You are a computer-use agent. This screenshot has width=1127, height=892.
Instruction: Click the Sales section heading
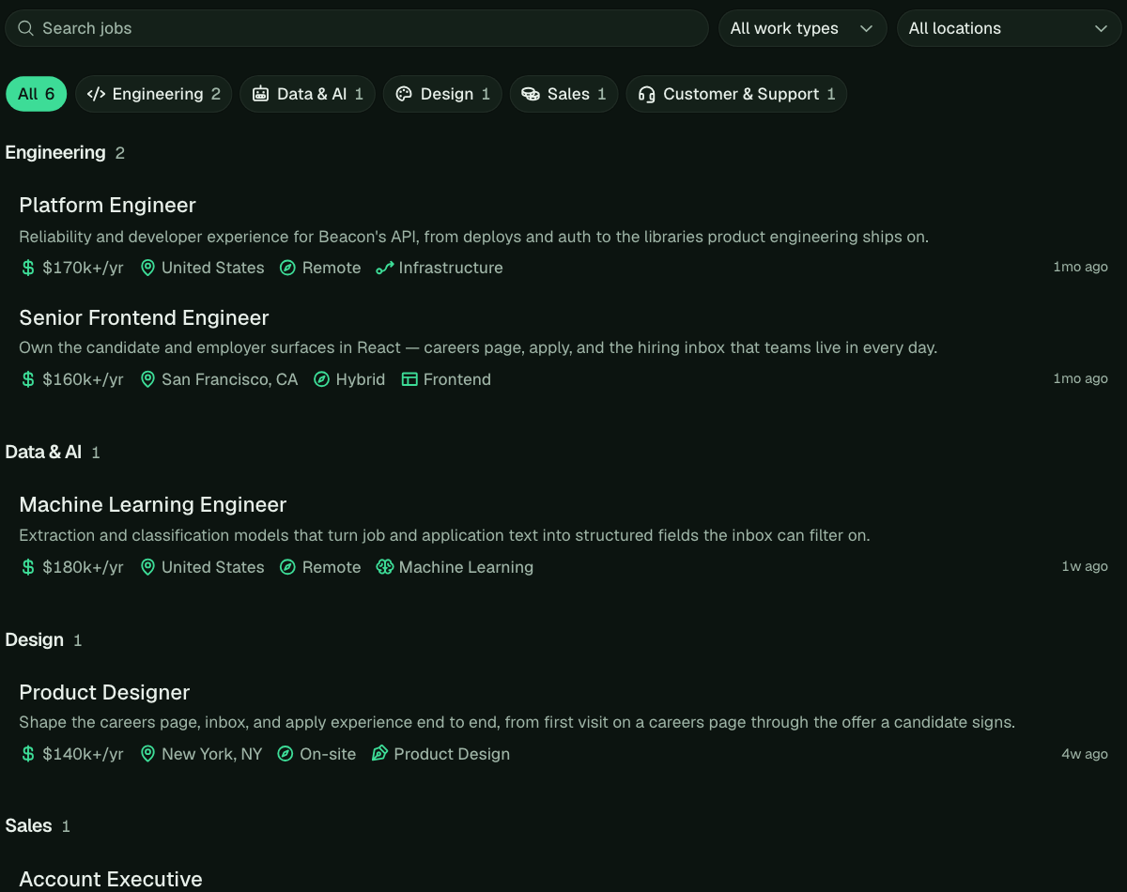(x=29, y=825)
